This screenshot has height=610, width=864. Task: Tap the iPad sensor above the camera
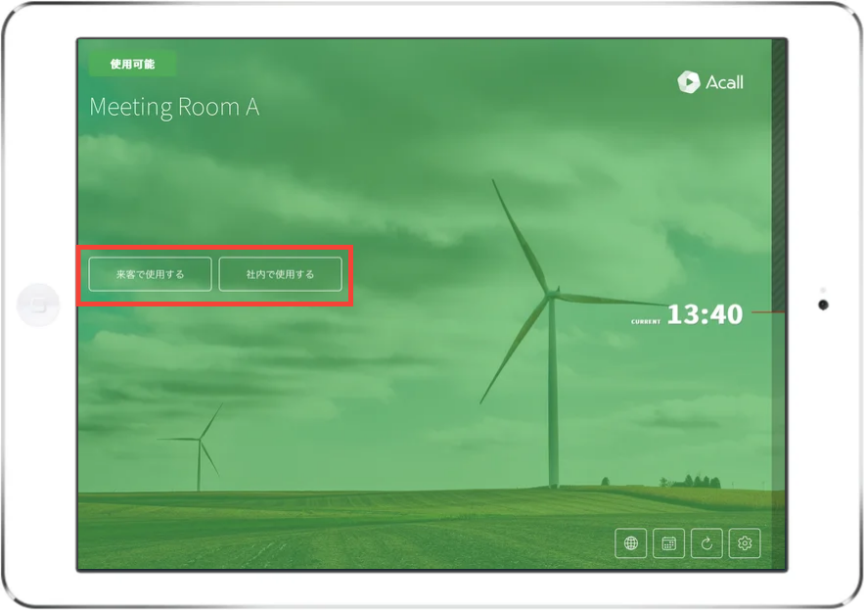click(823, 290)
